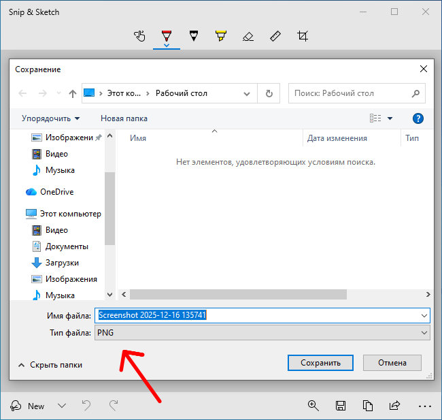Select Музыка under Этот компьютер
The height and width of the screenshot is (420, 442).
(x=53, y=295)
